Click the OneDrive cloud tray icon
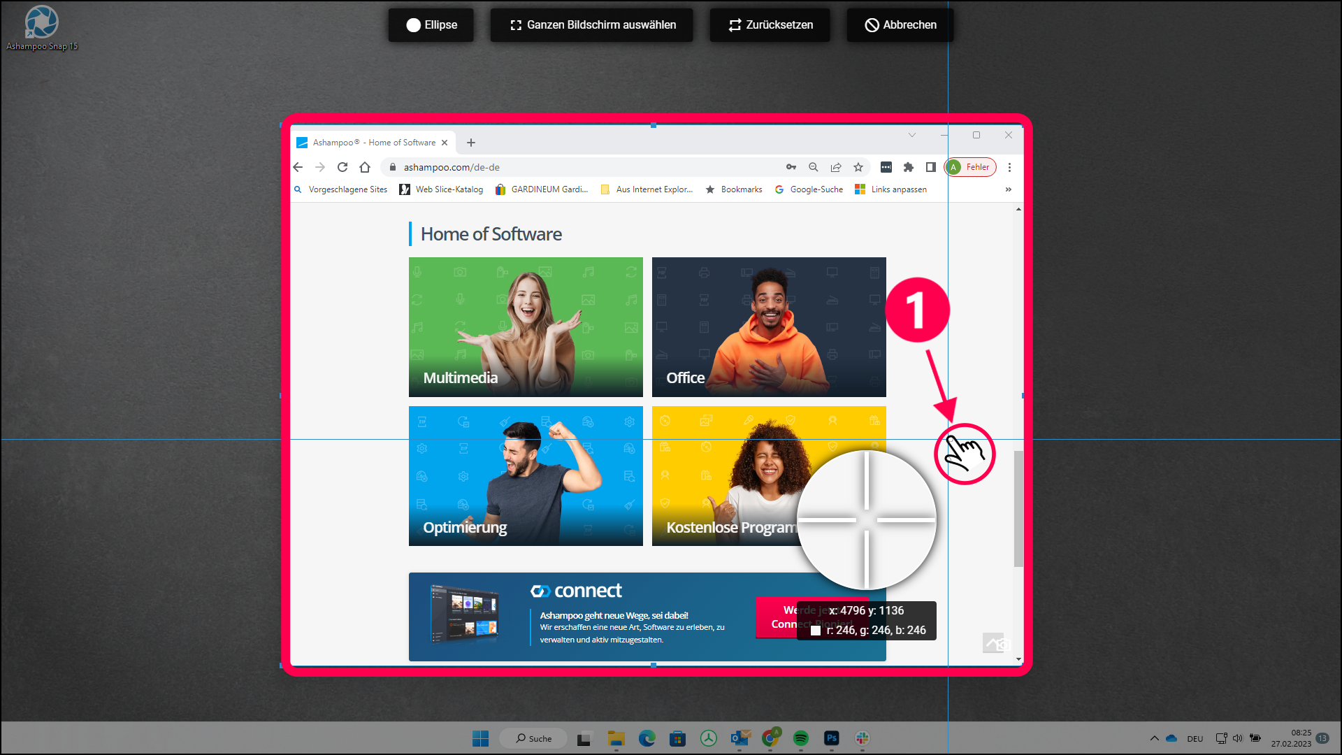 pyautogui.click(x=1172, y=738)
